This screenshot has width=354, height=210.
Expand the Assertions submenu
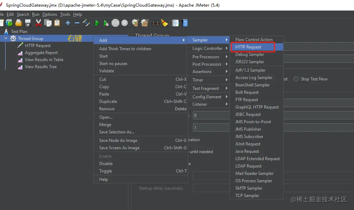[208, 72]
